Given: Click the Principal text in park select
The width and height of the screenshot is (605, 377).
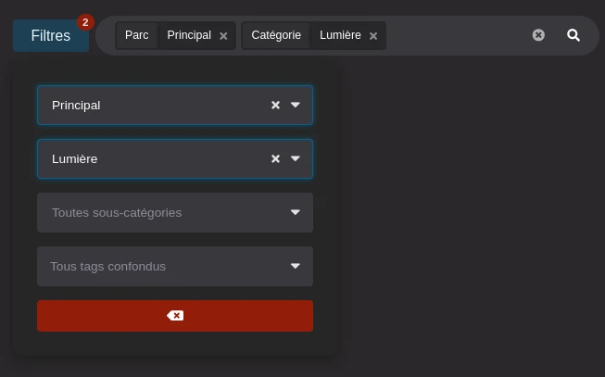Looking at the screenshot, I should click(x=76, y=106).
